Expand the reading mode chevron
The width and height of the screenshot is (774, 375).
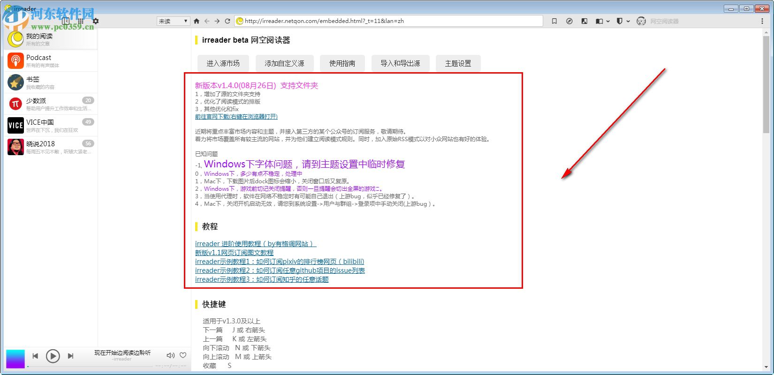pos(608,21)
